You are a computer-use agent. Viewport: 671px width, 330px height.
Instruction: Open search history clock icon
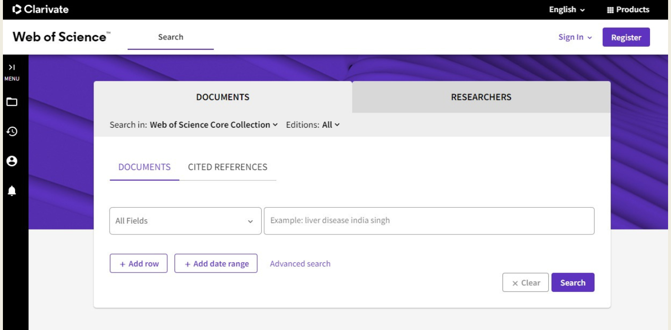pyautogui.click(x=12, y=131)
